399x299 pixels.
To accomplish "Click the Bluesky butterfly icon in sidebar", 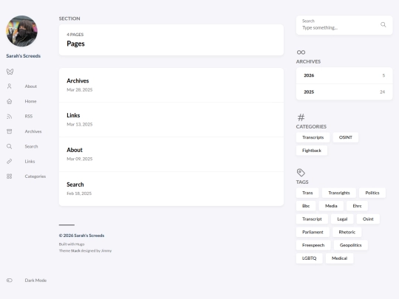I will (x=10, y=72).
